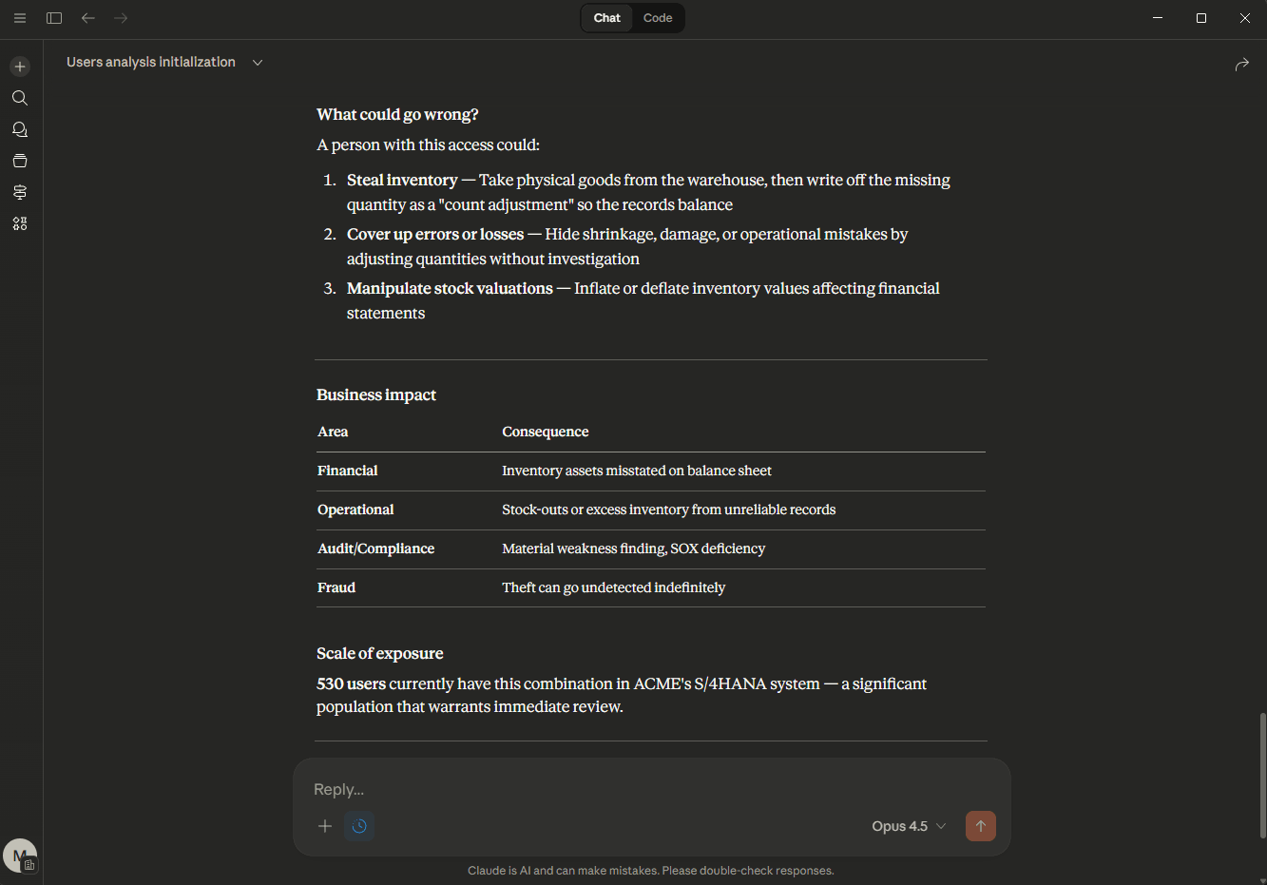Open the Opus 4.5 model selector
The image size is (1267, 885).
tap(909, 826)
